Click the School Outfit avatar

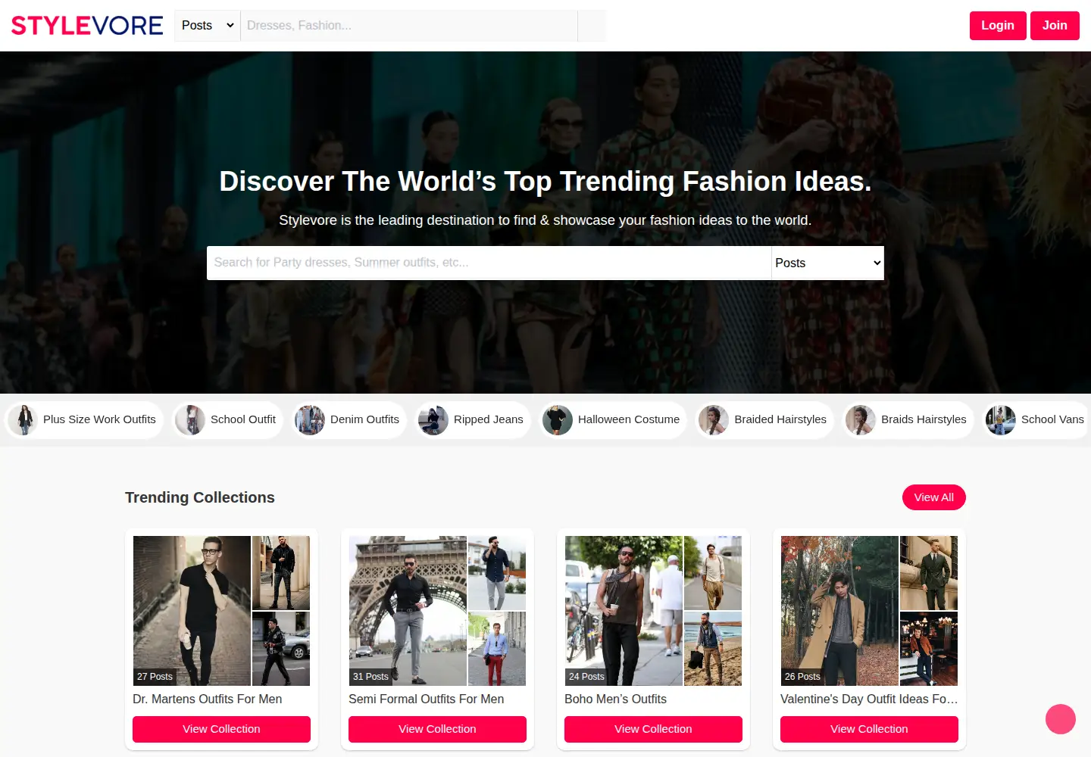coord(190,419)
